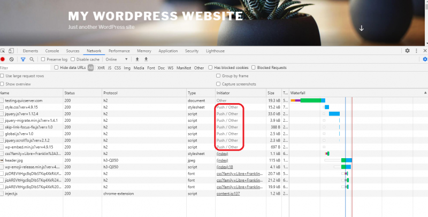This screenshot has width=428, height=217.
Task: Sort by the Size column header
Action: click(274, 93)
